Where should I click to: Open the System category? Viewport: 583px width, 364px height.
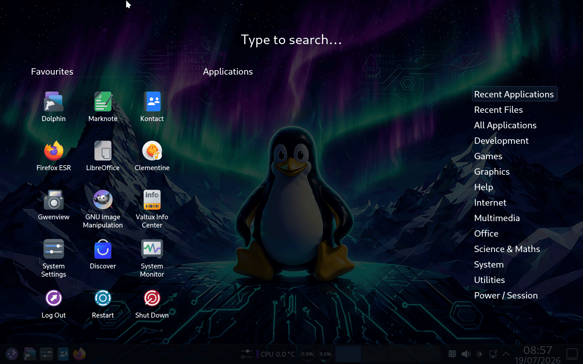pos(489,264)
